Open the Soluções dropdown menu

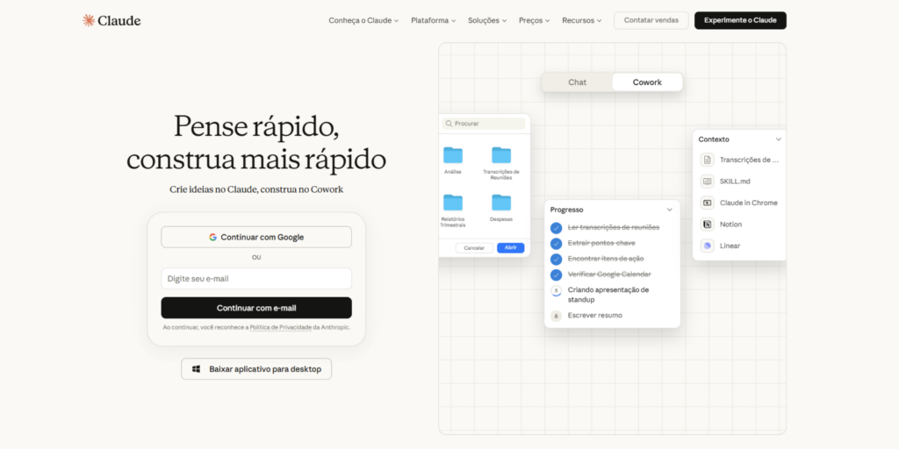click(x=487, y=21)
